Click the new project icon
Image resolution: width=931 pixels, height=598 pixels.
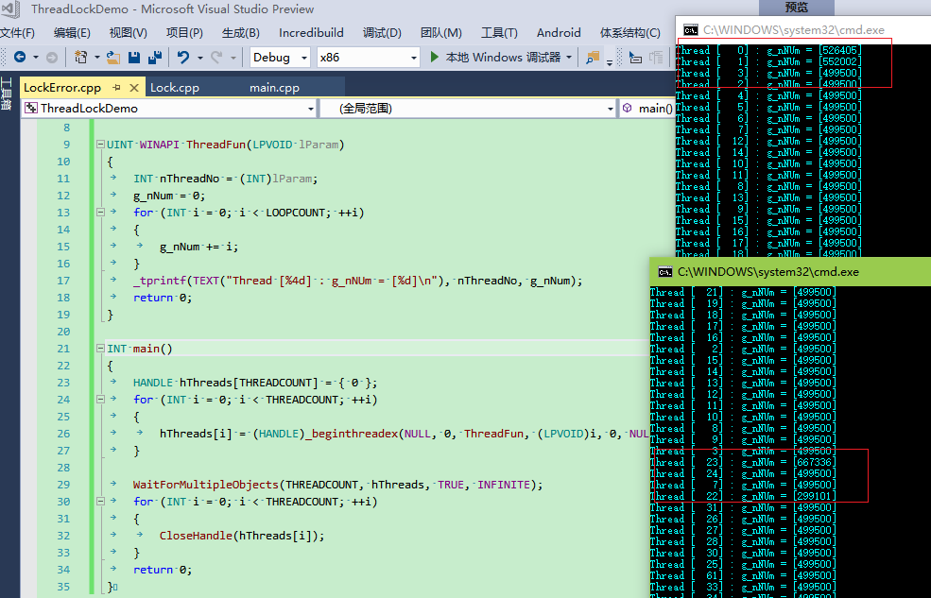pyautogui.click(x=81, y=58)
